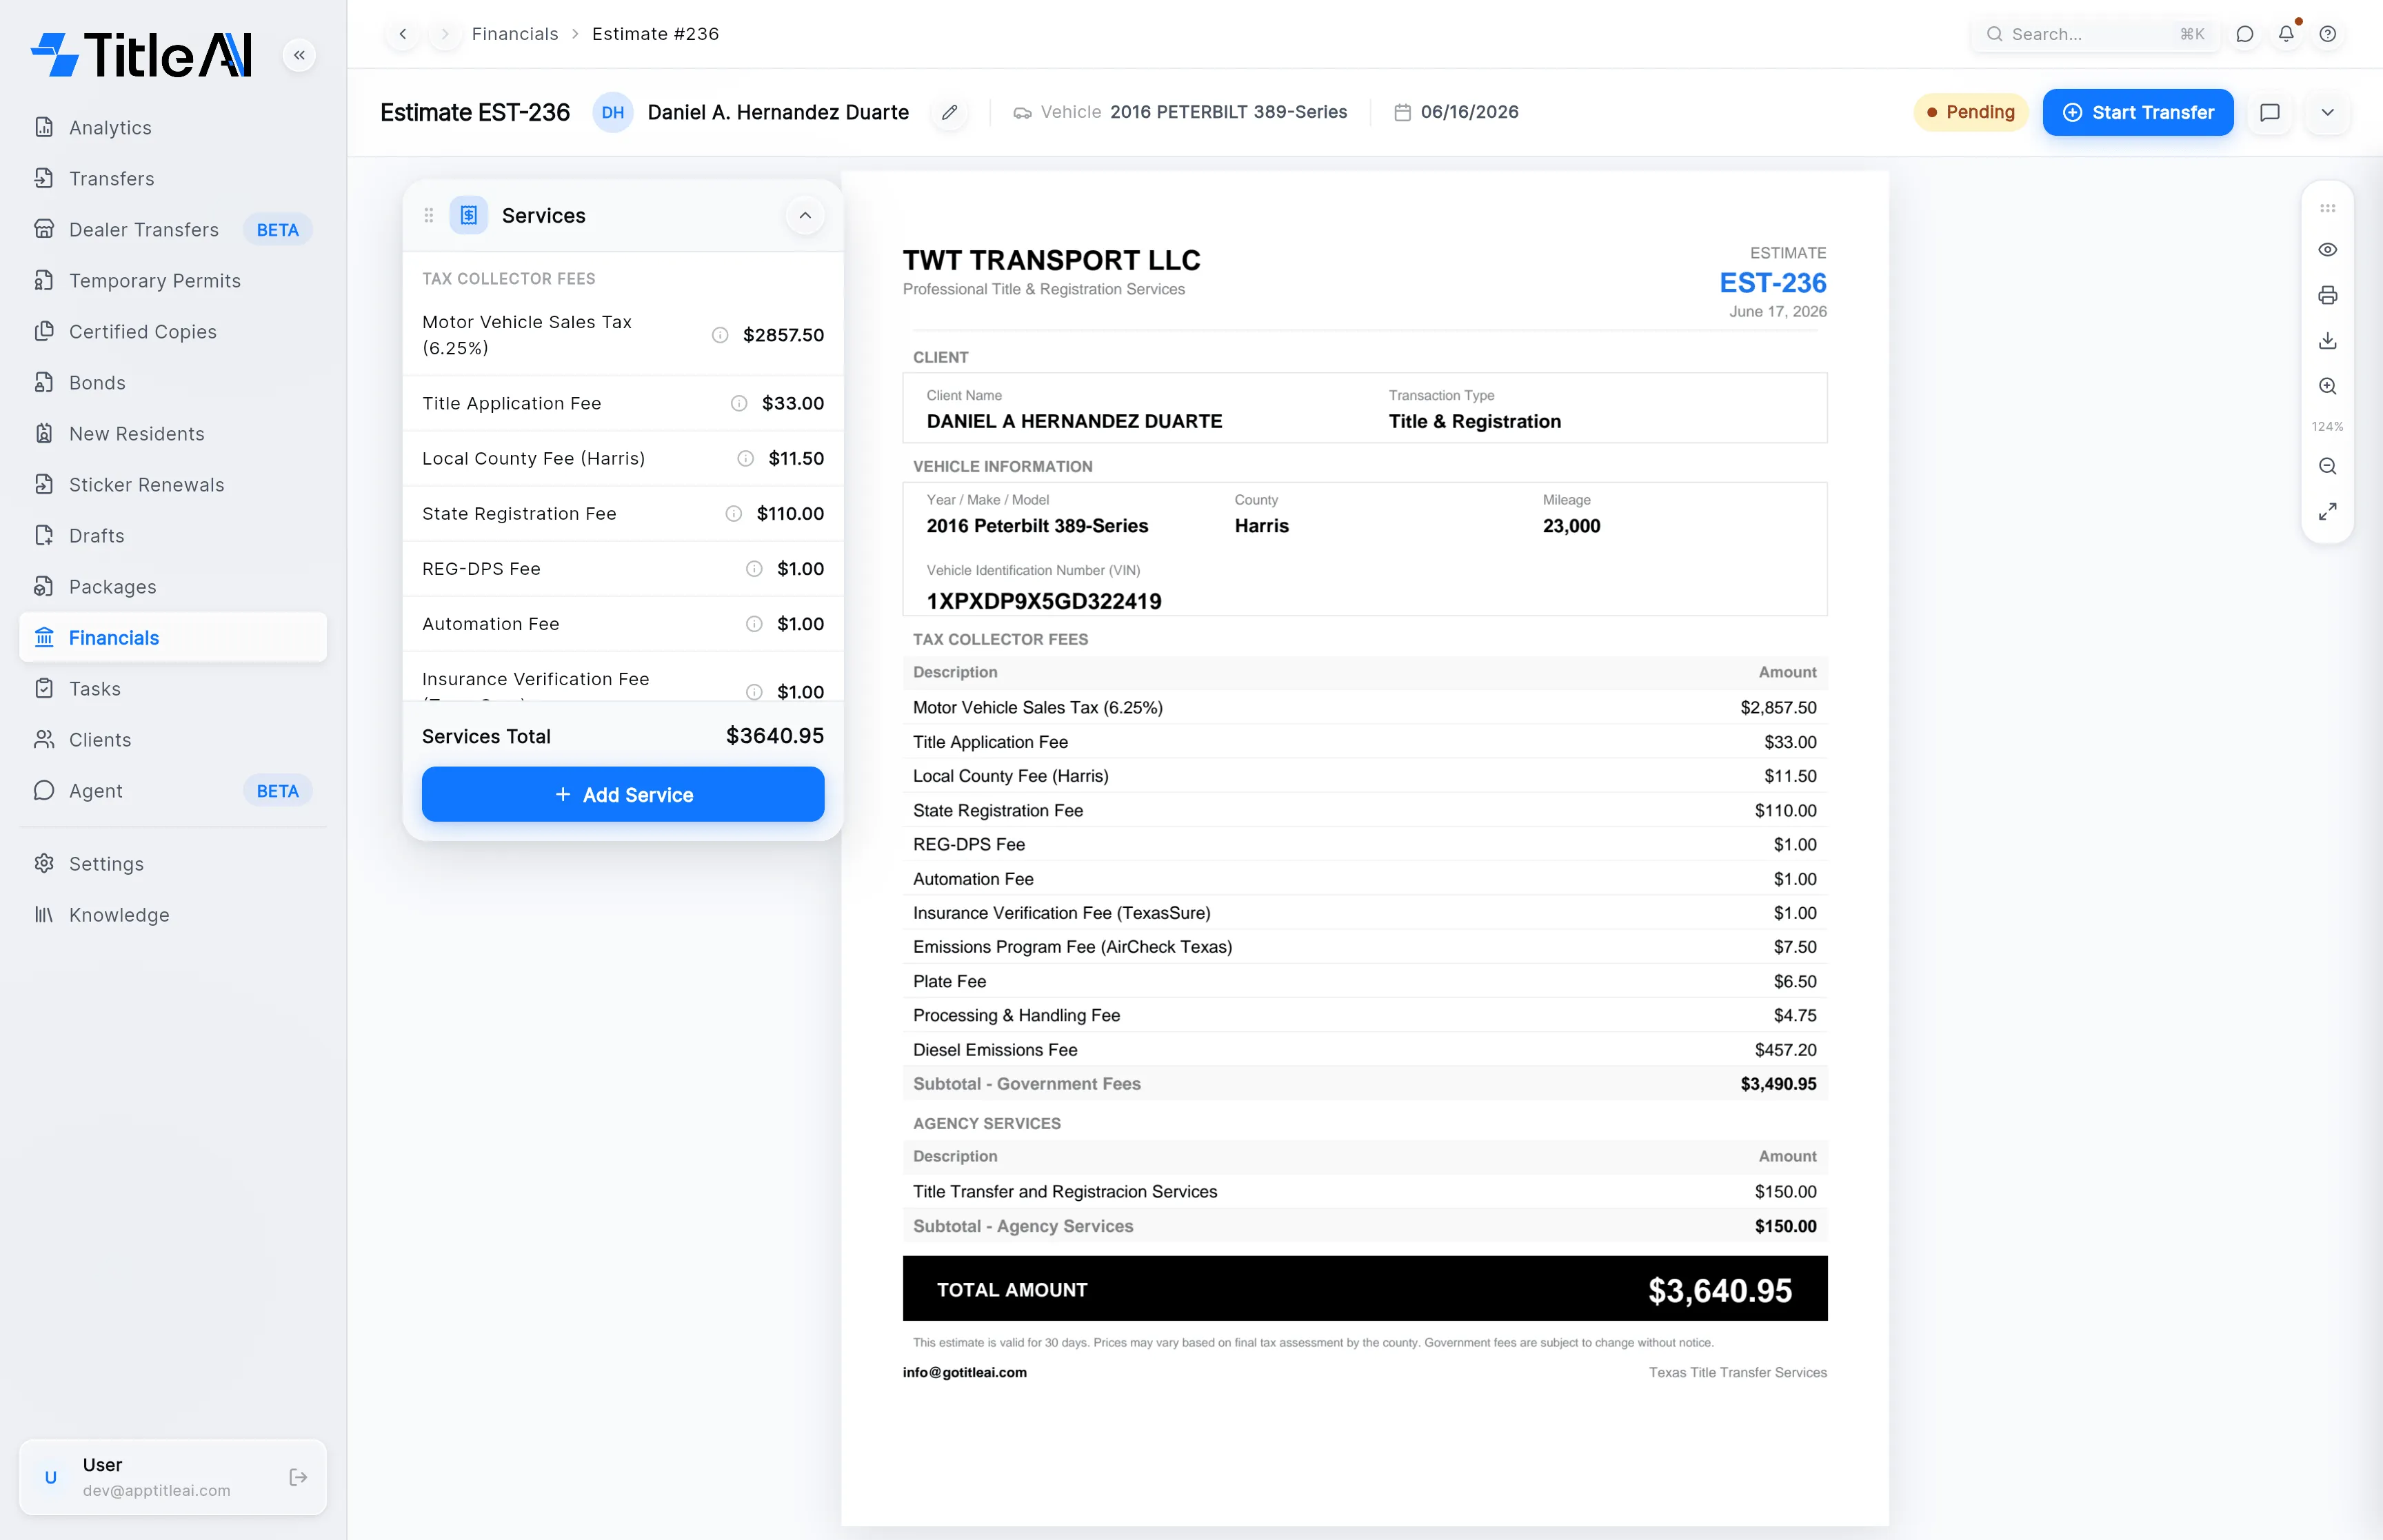Open the Knowledge section
2383x1540 pixels.
point(173,915)
